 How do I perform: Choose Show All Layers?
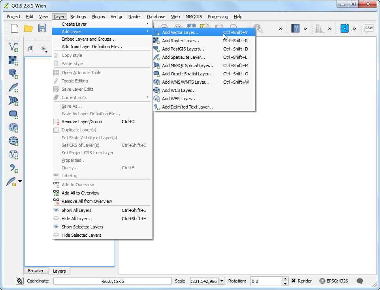(102, 210)
